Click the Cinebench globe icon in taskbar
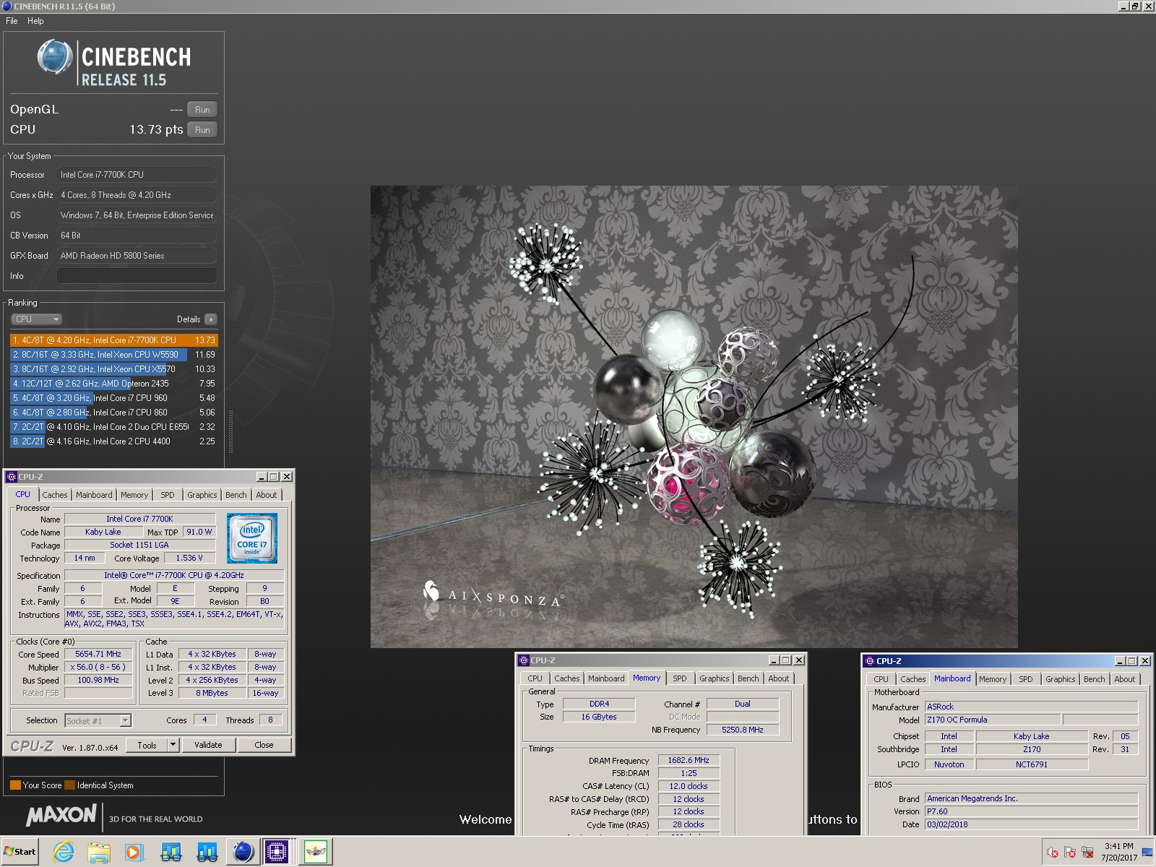The width and height of the screenshot is (1156, 867). click(x=243, y=852)
